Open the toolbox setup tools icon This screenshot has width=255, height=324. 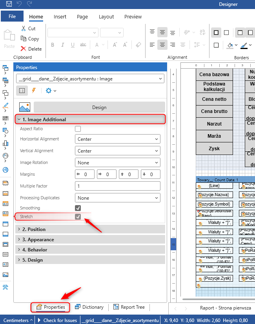tap(5, 287)
